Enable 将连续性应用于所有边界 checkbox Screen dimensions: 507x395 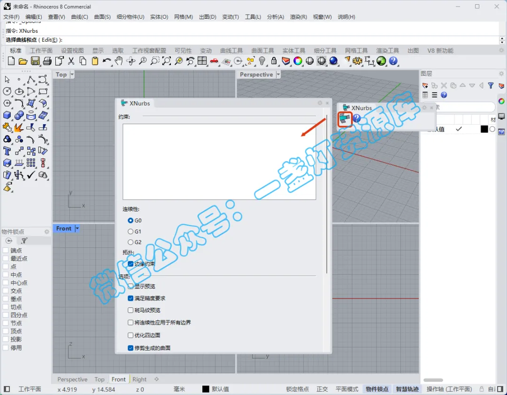(x=131, y=322)
